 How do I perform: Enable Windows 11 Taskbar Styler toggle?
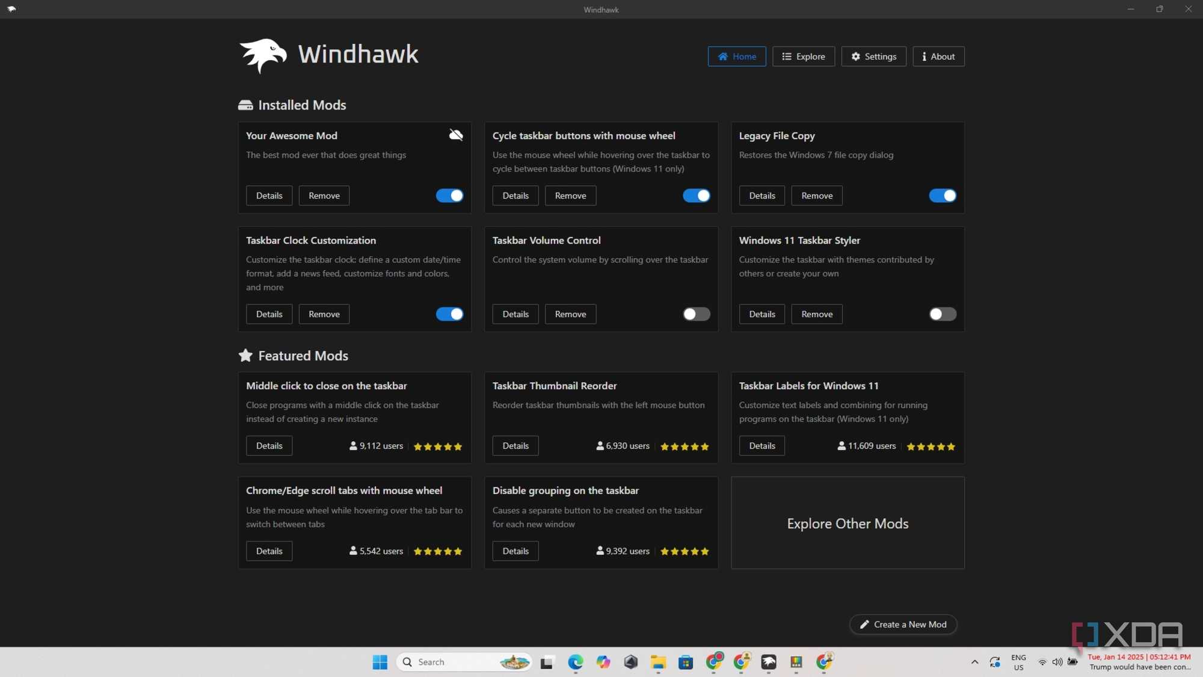943,314
